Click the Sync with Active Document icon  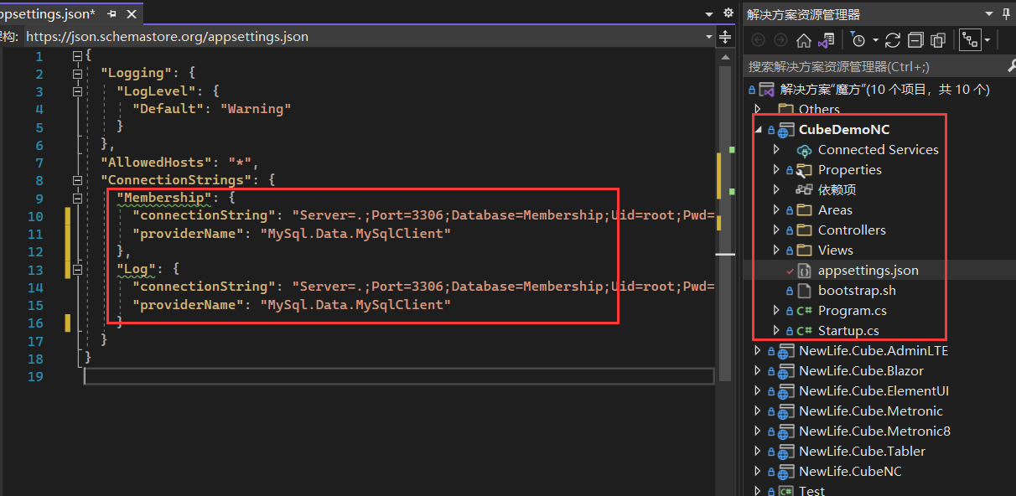click(x=893, y=40)
